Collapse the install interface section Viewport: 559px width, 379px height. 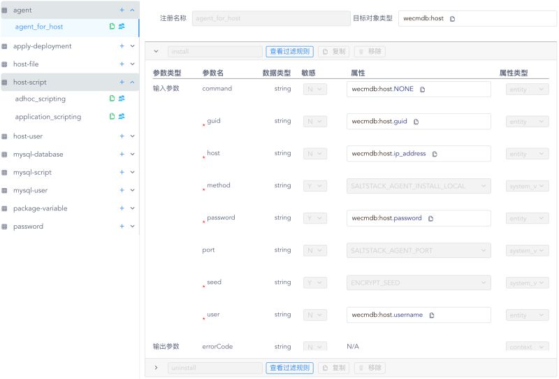(156, 51)
